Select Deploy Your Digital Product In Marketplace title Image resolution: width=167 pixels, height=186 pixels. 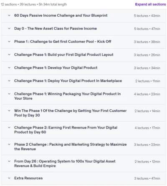(x=68, y=81)
